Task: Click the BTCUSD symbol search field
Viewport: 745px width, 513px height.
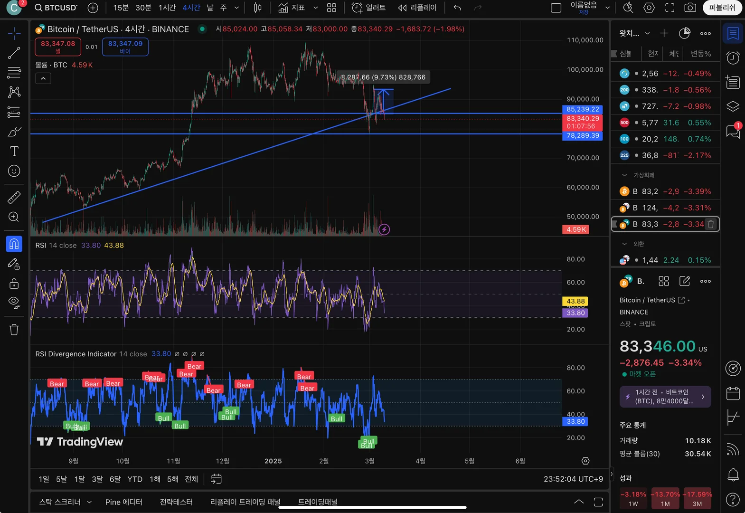Action: point(56,8)
